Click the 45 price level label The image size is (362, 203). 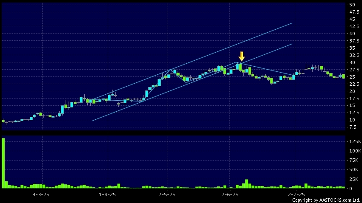pos(352,20)
